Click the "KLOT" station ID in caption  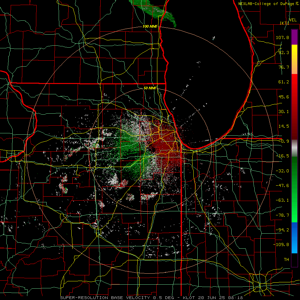[189, 298]
